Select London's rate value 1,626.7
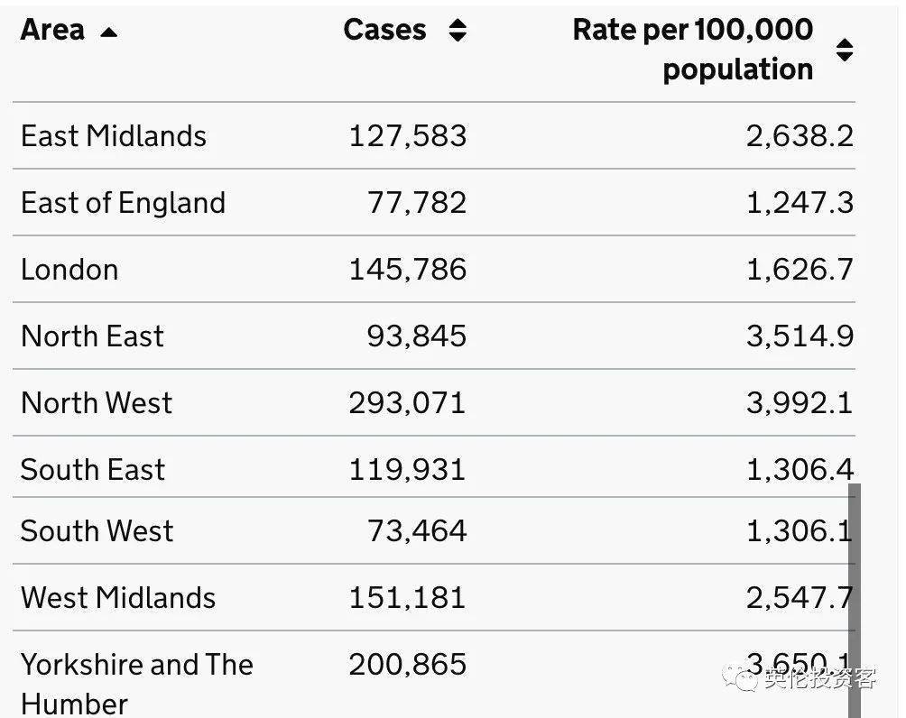906x718 pixels. (799, 270)
